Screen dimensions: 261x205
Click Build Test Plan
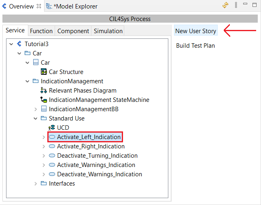click(195, 46)
